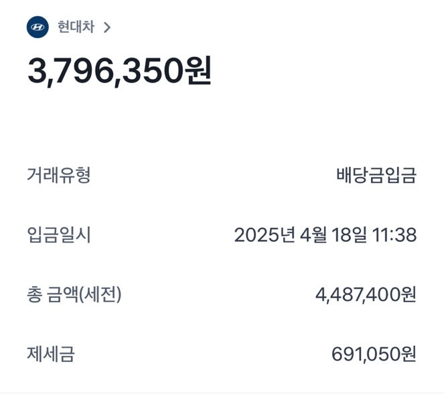Tap the leading digit 3 of headline amount
444x394 pixels.
(36, 72)
